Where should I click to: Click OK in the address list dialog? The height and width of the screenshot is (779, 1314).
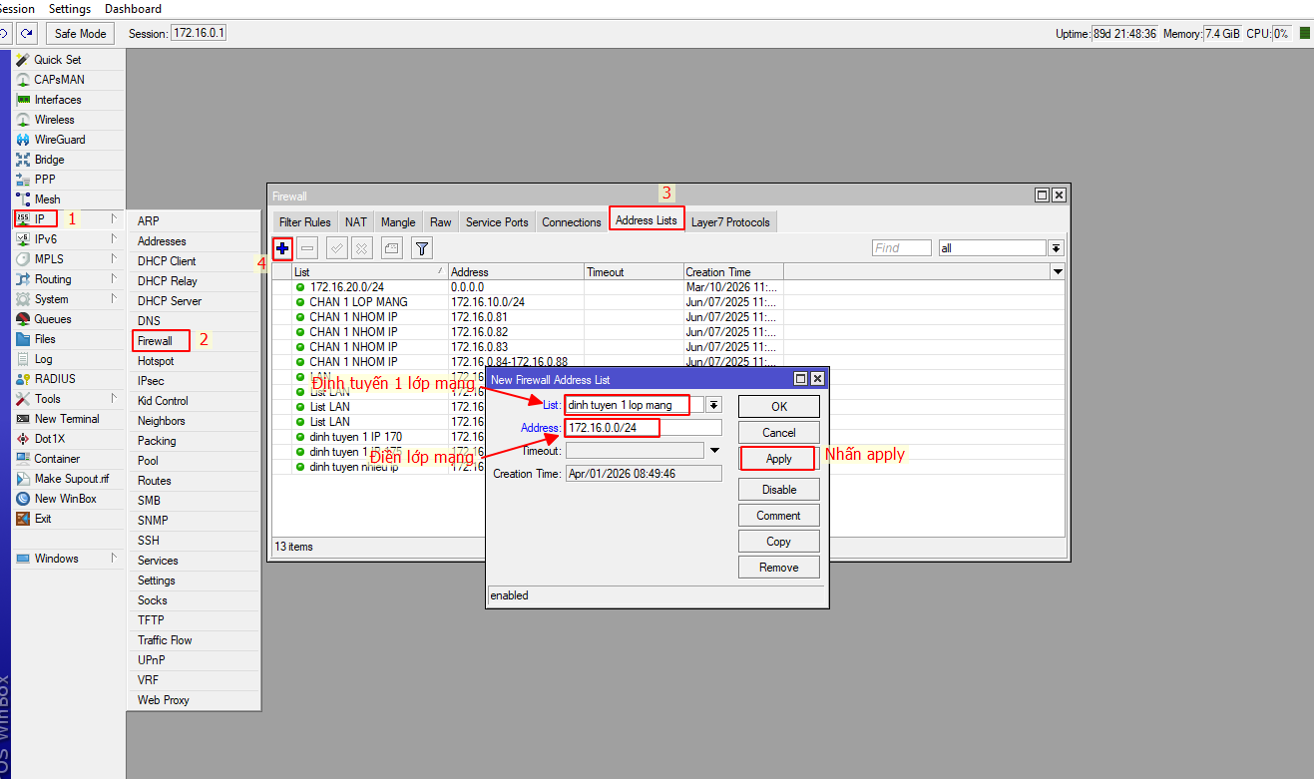[778, 406]
